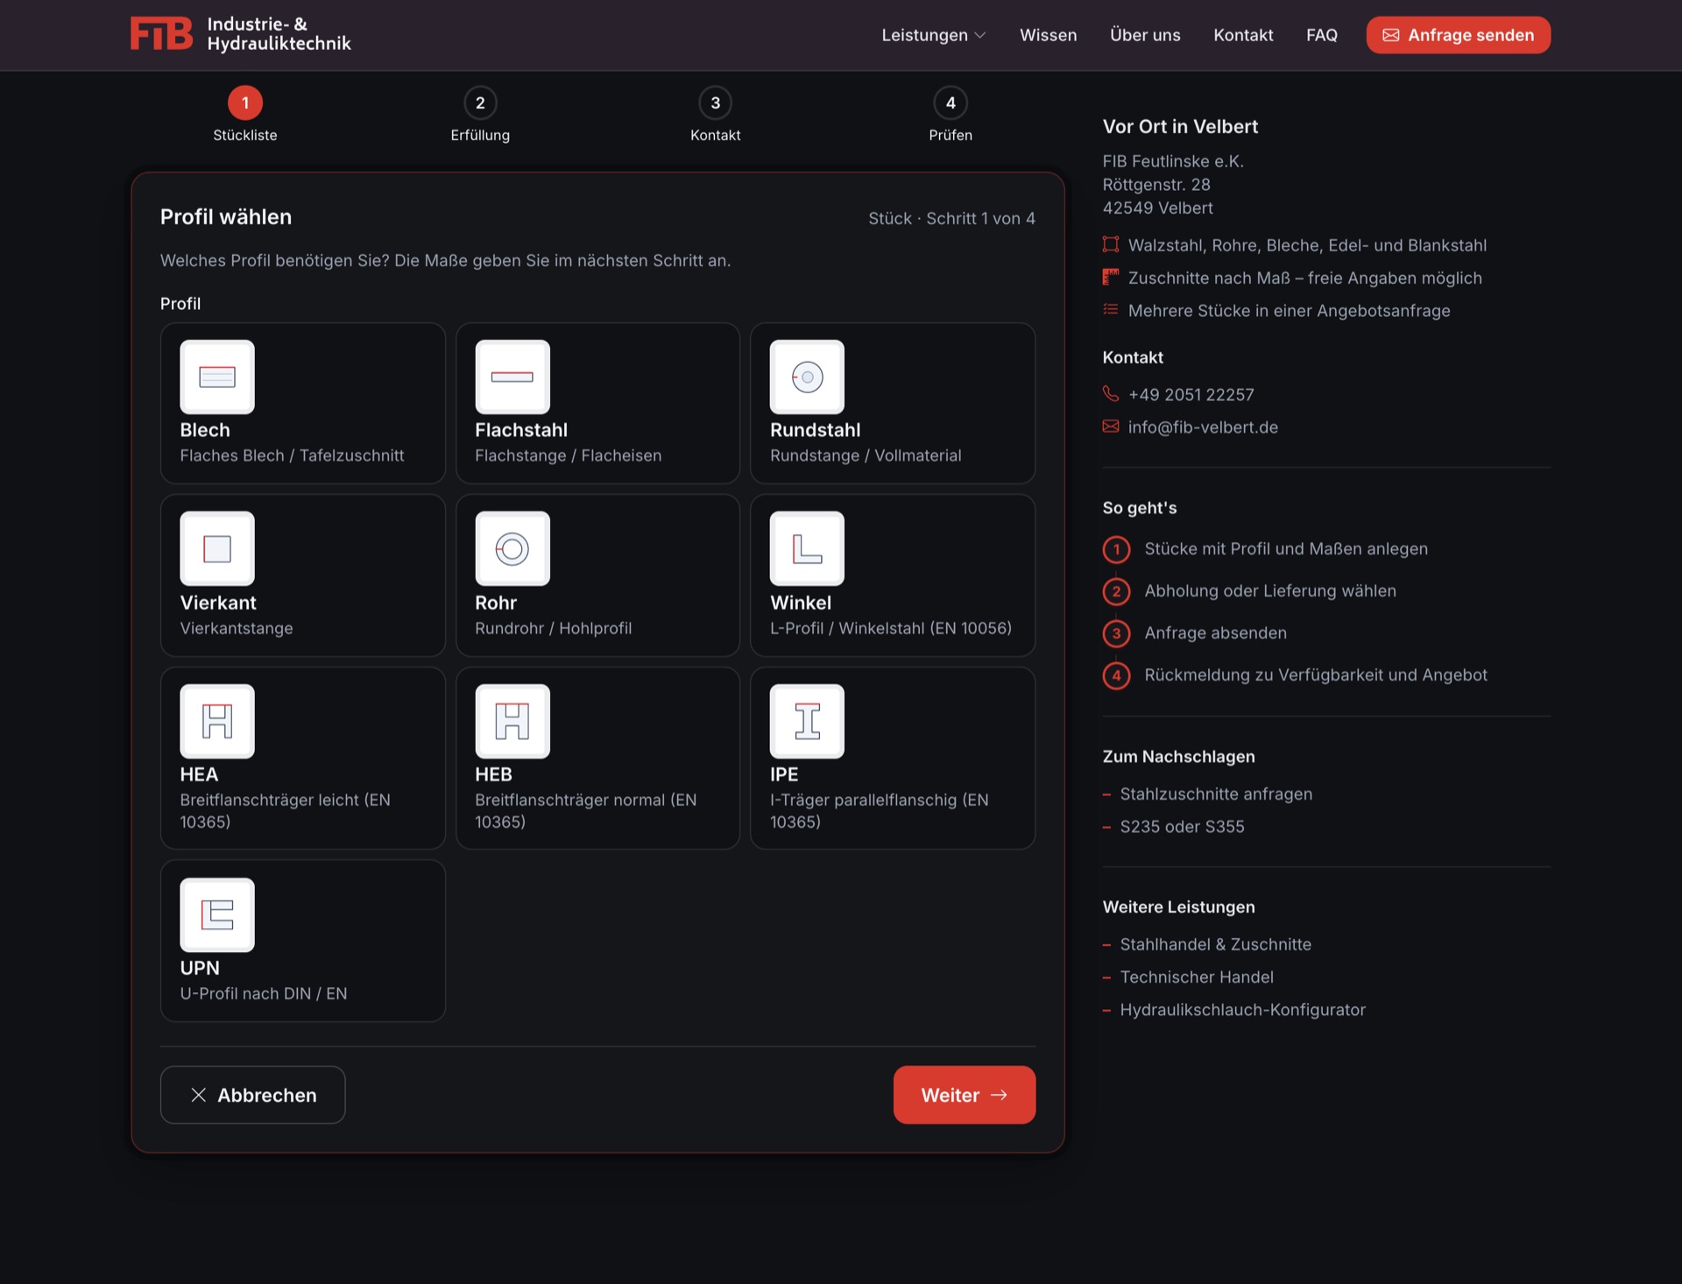Select the Winkel L-profile icon

[x=807, y=548]
